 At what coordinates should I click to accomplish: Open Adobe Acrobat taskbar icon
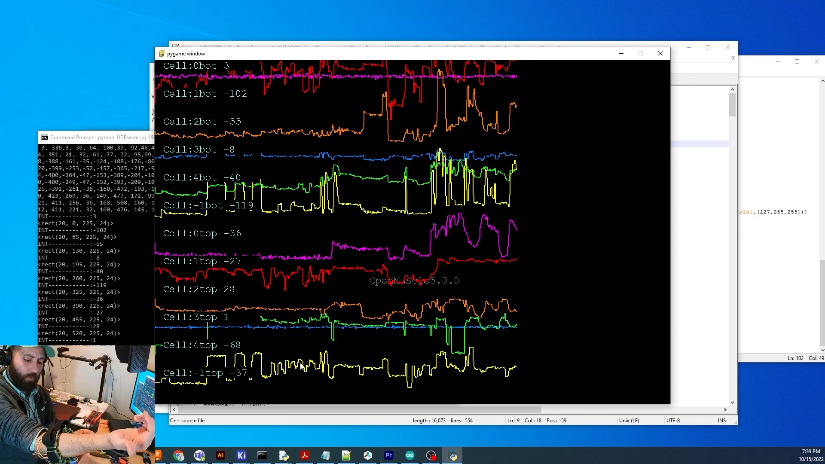(305, 455)
